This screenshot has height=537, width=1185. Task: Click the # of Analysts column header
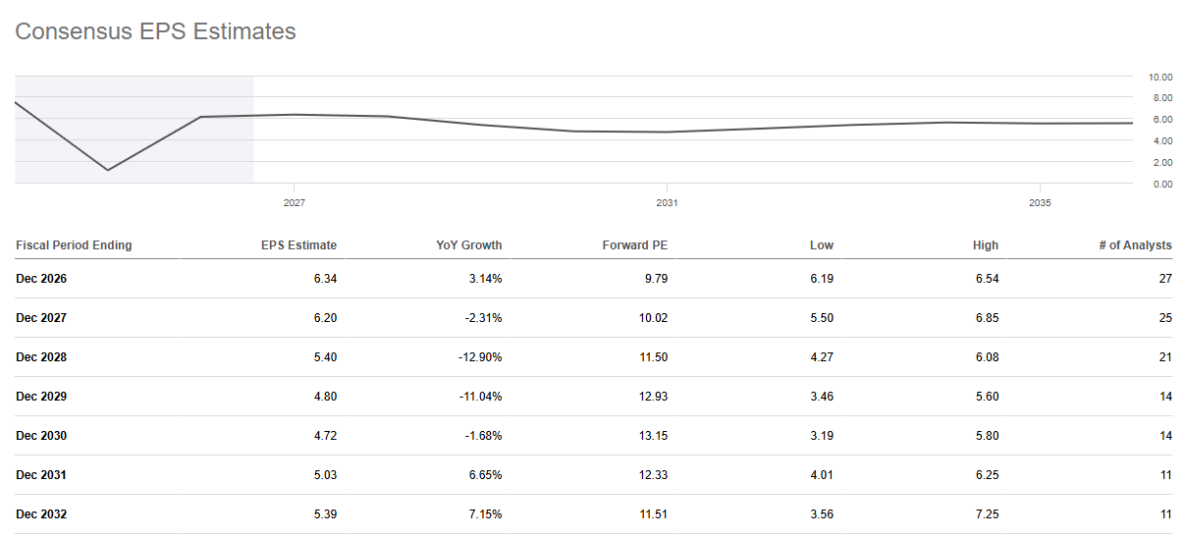(x=1135, y=245)
